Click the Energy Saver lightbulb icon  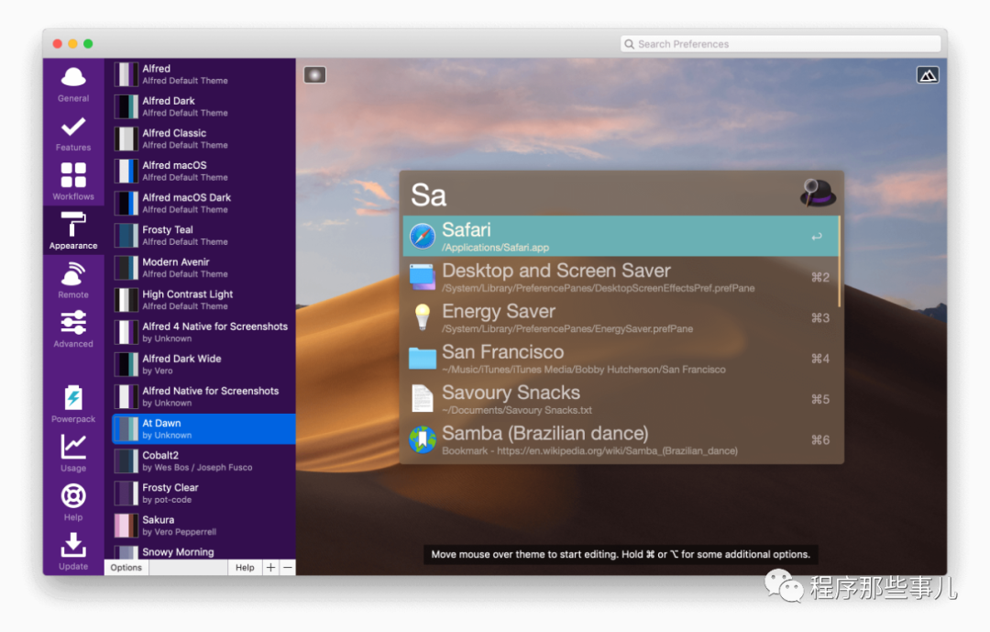coord(422,317)
